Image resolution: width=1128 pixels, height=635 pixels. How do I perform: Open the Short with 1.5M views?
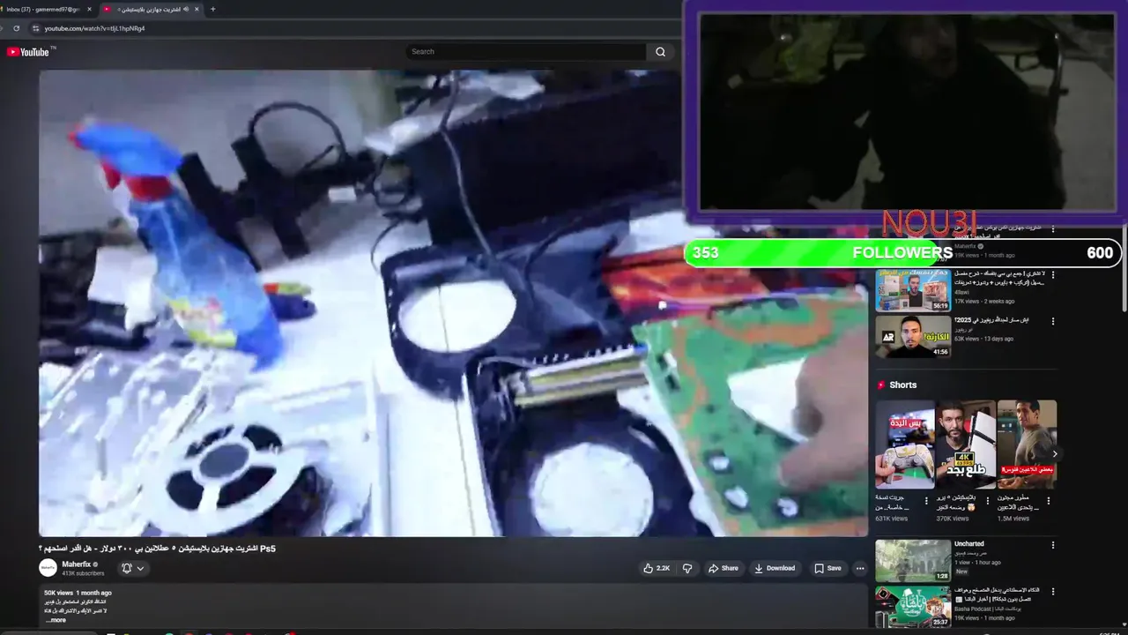pyautogui.click(x=1027, y=444)
